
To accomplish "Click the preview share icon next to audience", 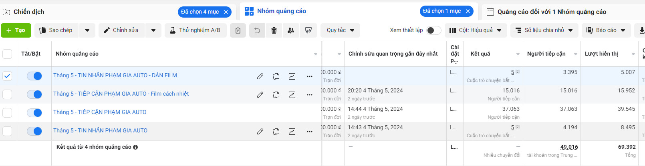I will click(308, 30).
